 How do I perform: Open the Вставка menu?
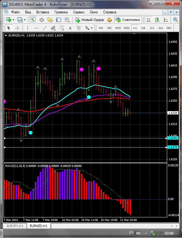(42, 12)
